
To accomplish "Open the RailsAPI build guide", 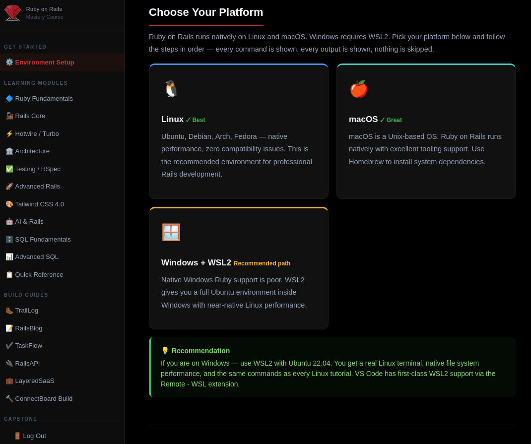I will coord(63,364).
